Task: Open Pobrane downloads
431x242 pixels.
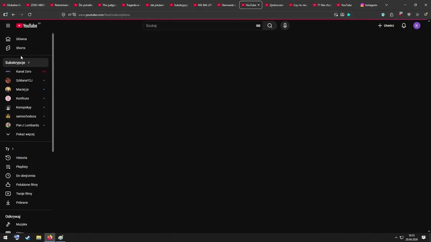Action: pyautogui.click(x=26, y=203)
